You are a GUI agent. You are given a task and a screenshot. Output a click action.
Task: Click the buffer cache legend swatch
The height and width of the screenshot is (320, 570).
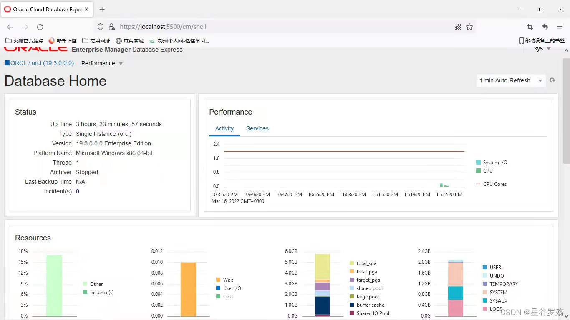coord(352,305)
